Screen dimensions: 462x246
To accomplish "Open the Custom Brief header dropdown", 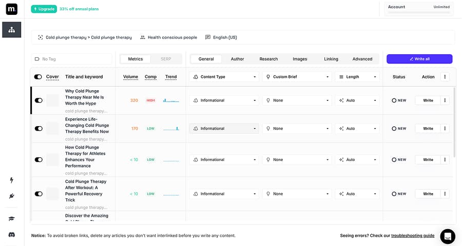I will point(297,77).
